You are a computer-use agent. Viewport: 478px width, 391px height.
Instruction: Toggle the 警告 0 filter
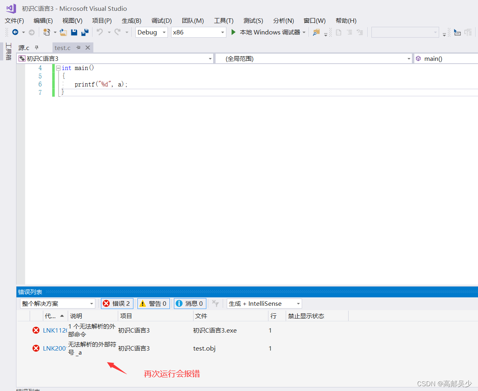153,304
